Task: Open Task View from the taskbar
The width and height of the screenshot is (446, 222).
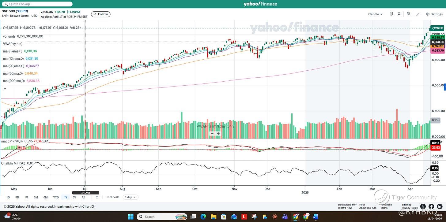Action: (193, 217)
